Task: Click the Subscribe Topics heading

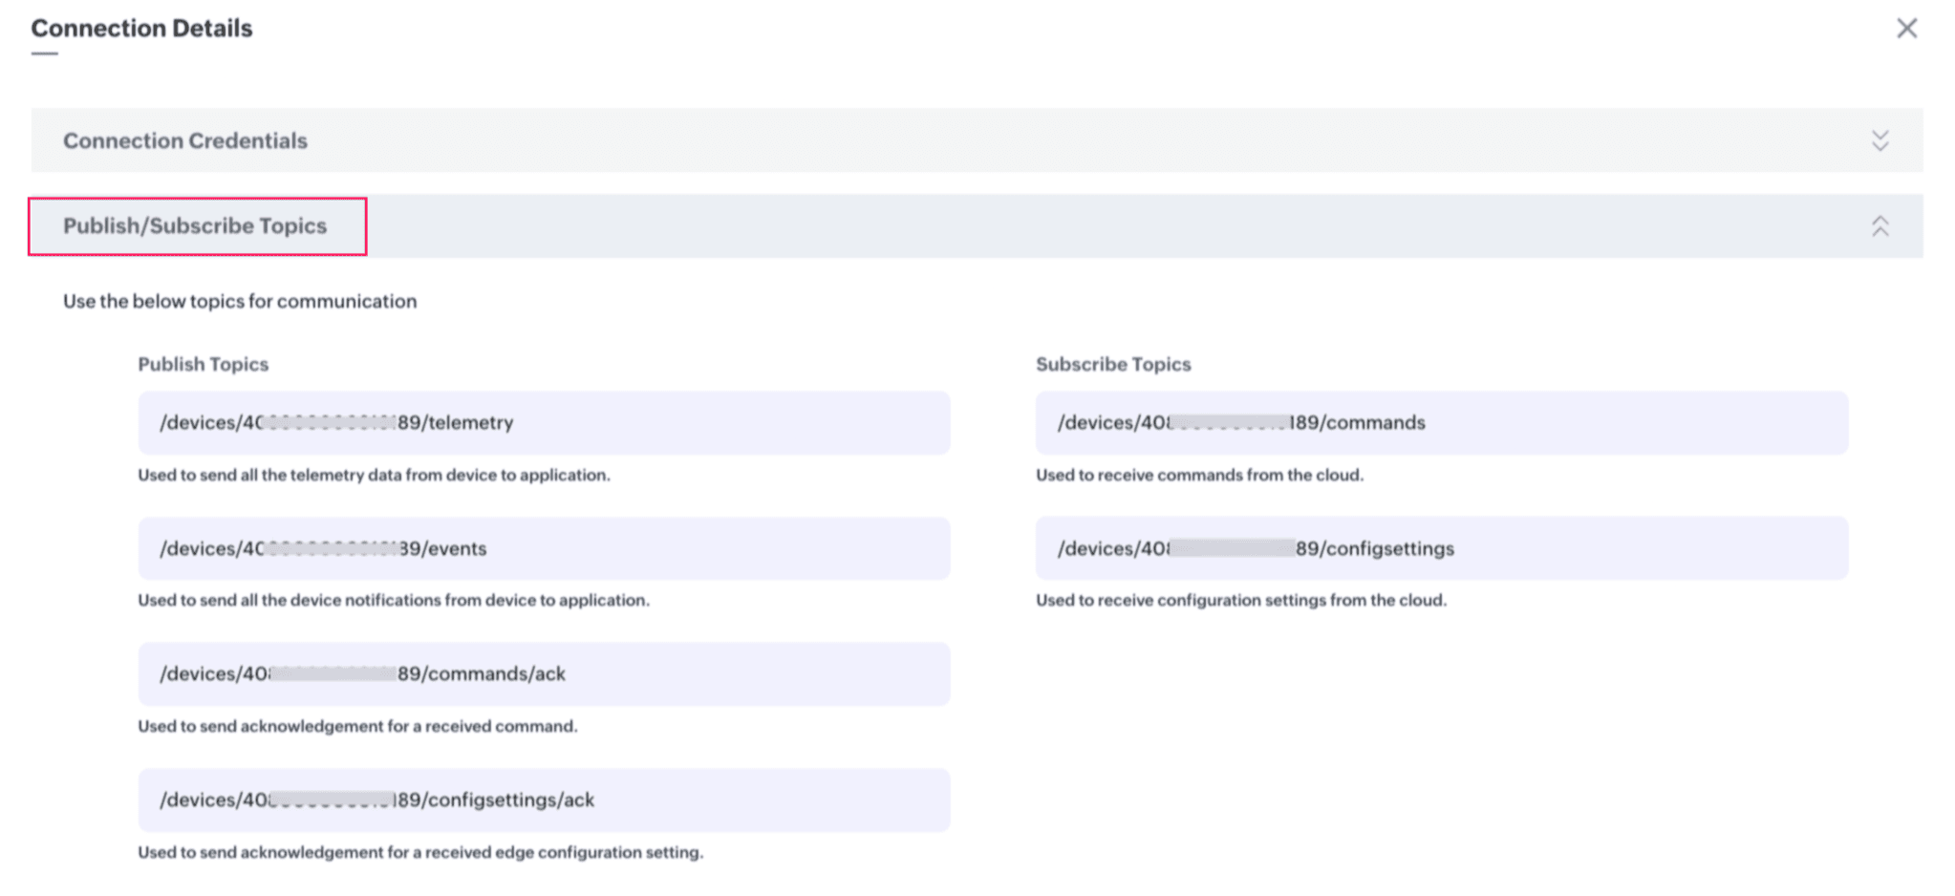Action: tap(1113, 364)
